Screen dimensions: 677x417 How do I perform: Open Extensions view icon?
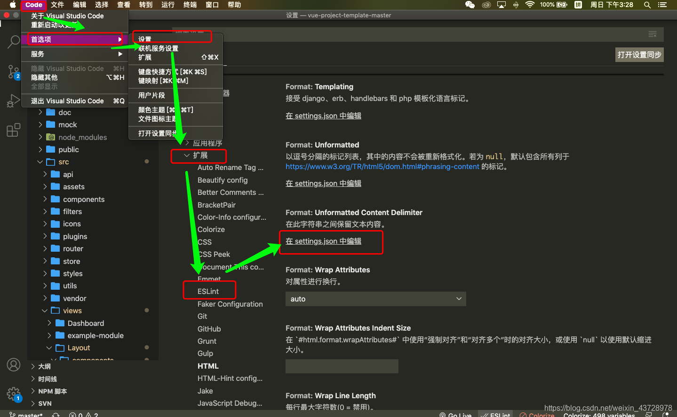(14, 130)
